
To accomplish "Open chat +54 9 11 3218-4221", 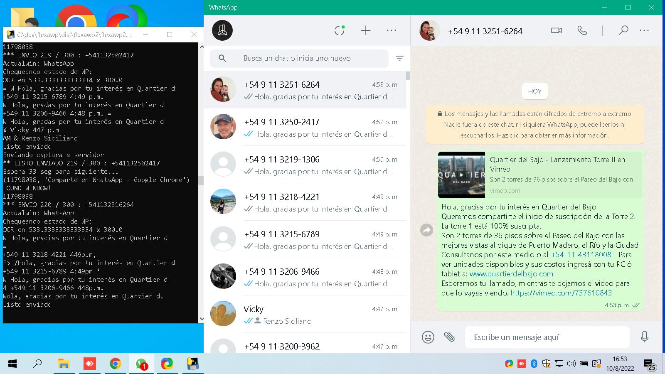I will click(305, 202).
